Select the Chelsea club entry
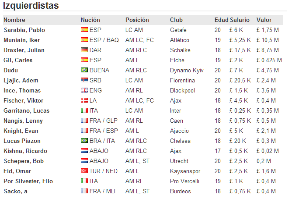The image size is (292, 199). [x=180, y=141]
